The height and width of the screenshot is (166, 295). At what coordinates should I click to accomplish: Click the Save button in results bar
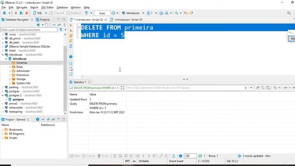pos(75,156)
